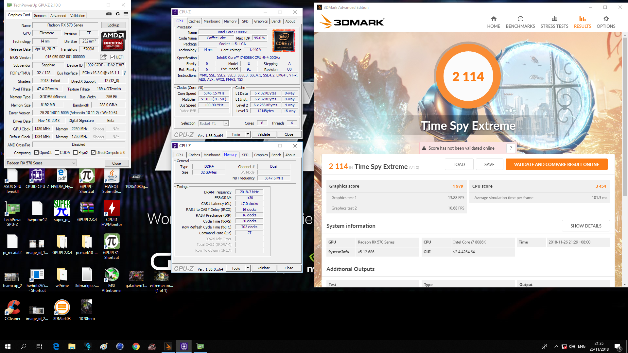Screen dimensions: 628x353
Task: Click Validate in the upper CPU-Z window
Action: point(264,134)
